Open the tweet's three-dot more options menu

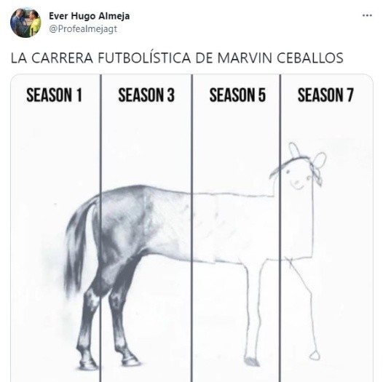(x=367, y=15)
